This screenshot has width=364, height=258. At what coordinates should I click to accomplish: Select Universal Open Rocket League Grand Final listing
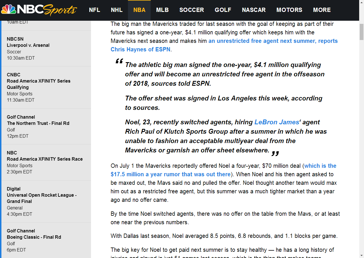(46, 201)
